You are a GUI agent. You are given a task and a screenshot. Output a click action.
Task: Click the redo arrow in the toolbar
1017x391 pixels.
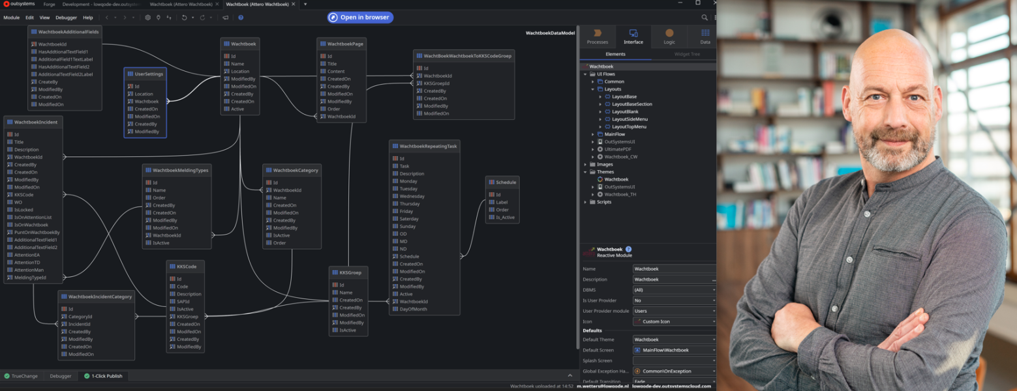click(x=202, y=18)
